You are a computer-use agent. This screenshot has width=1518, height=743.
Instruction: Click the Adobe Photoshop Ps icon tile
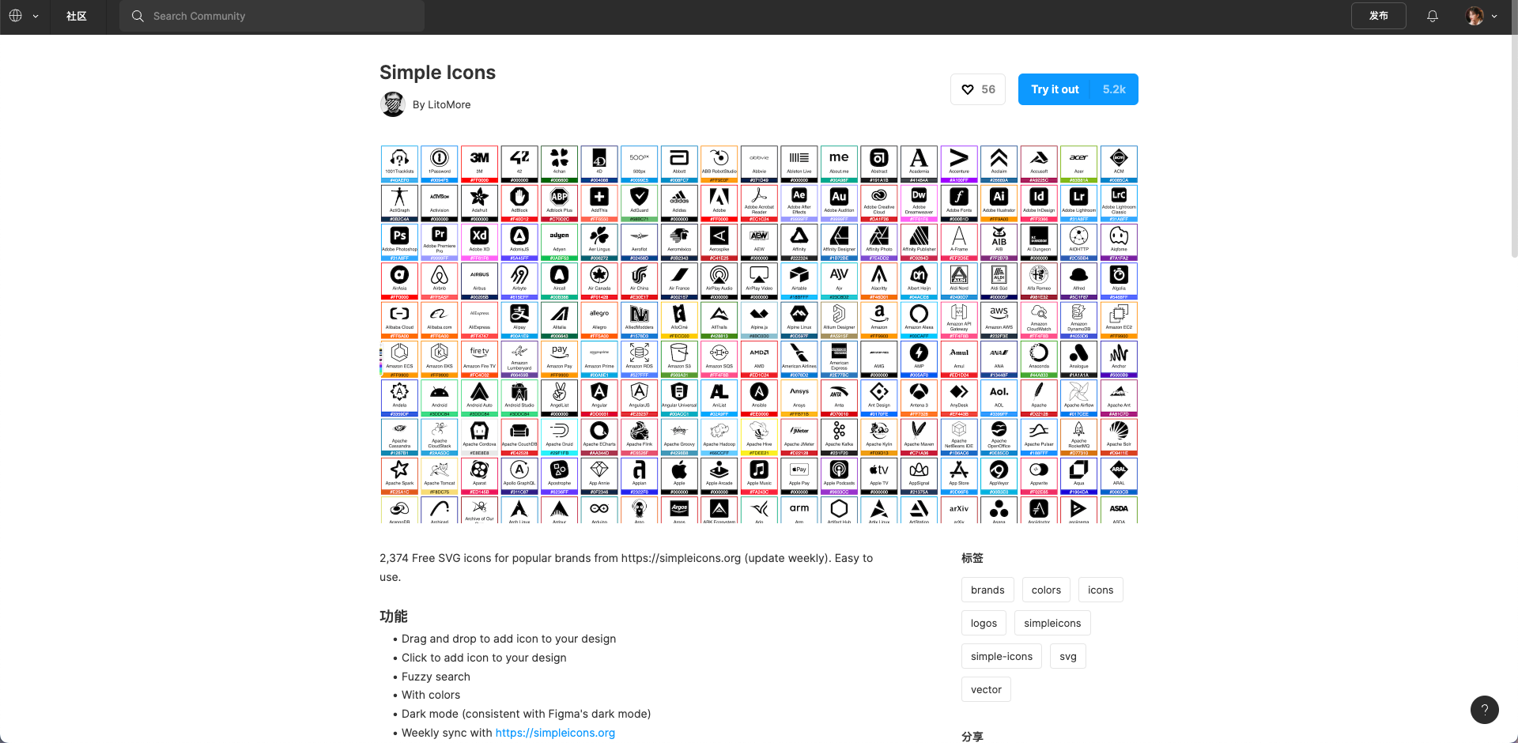(399, 243)
